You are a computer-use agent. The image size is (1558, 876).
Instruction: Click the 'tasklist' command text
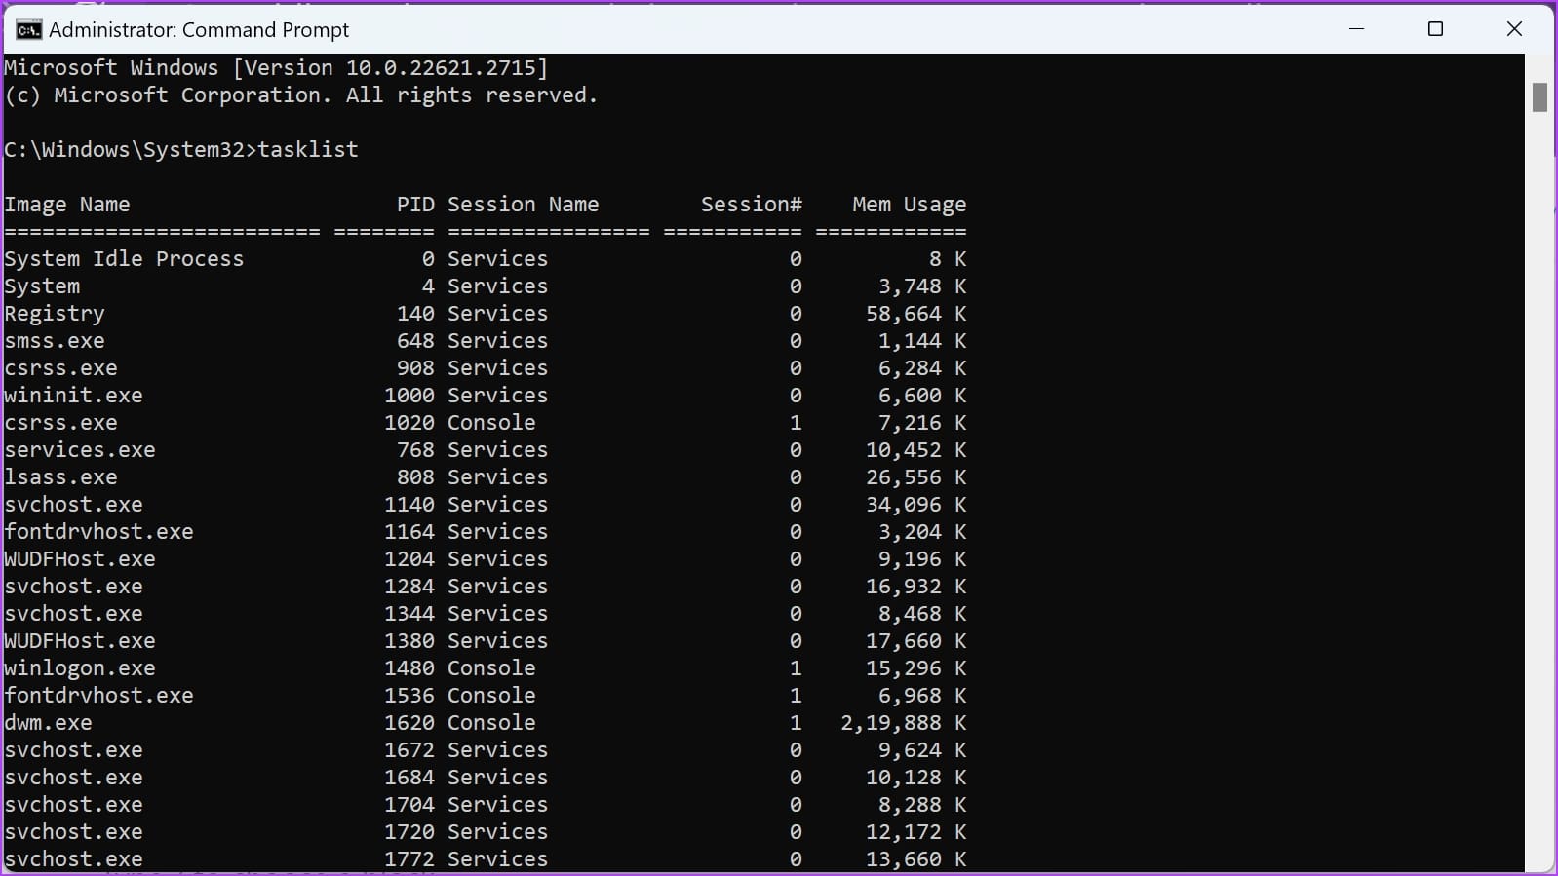click(x=308, y=150)
